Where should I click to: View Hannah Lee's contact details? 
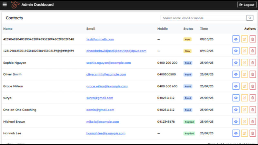pos(236,133)
